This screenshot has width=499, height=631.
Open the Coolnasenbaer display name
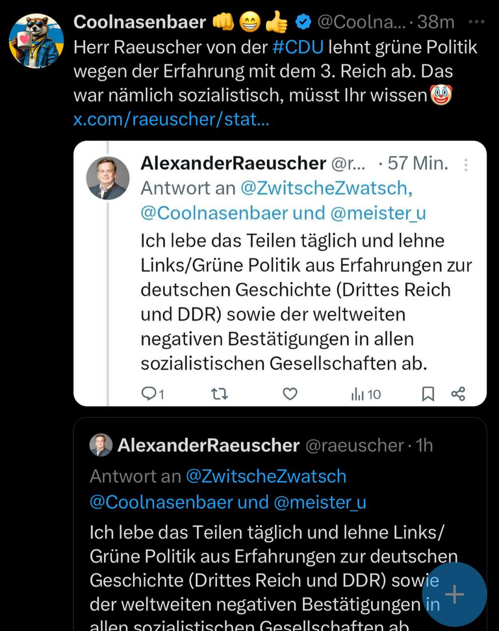pyautogui.click(x=140, y=22)
